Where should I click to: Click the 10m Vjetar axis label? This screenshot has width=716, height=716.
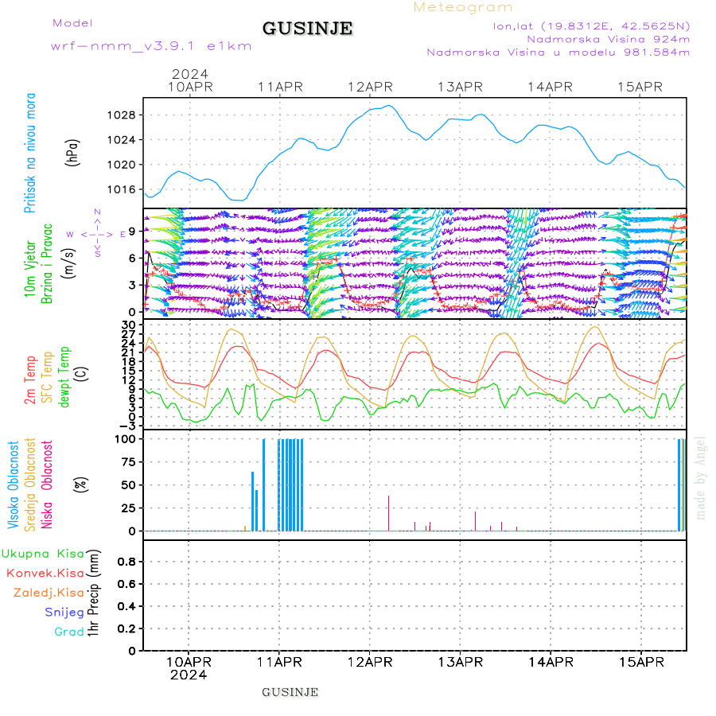(30, 270)
